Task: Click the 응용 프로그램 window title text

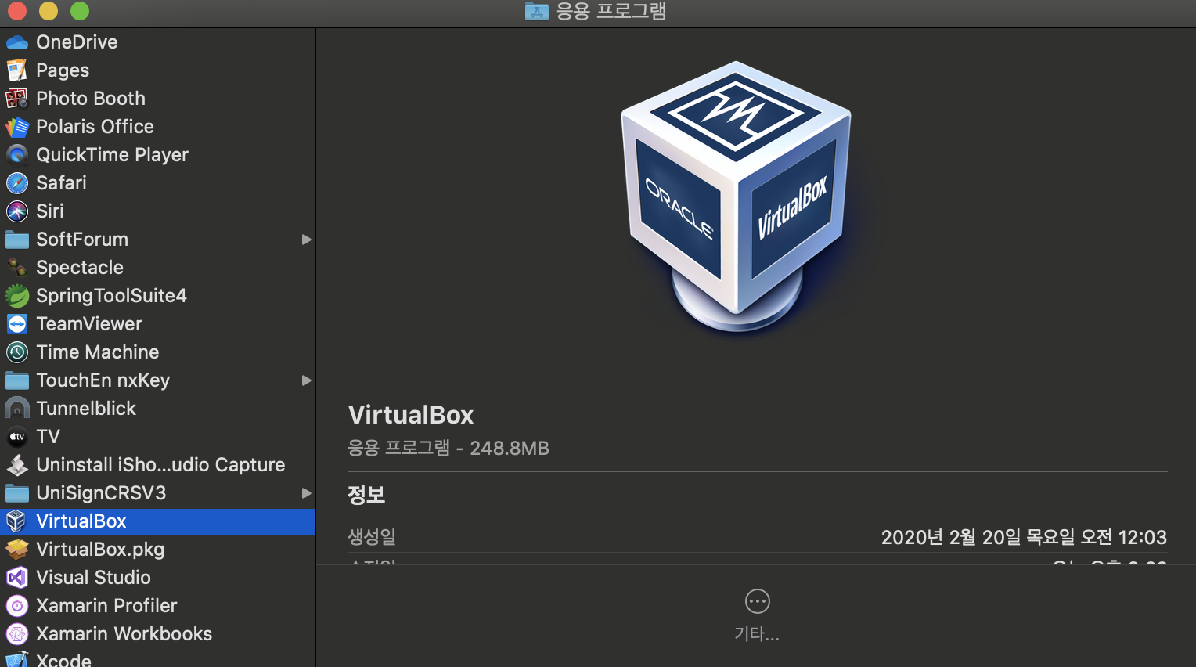Action: tap(611, 11)
